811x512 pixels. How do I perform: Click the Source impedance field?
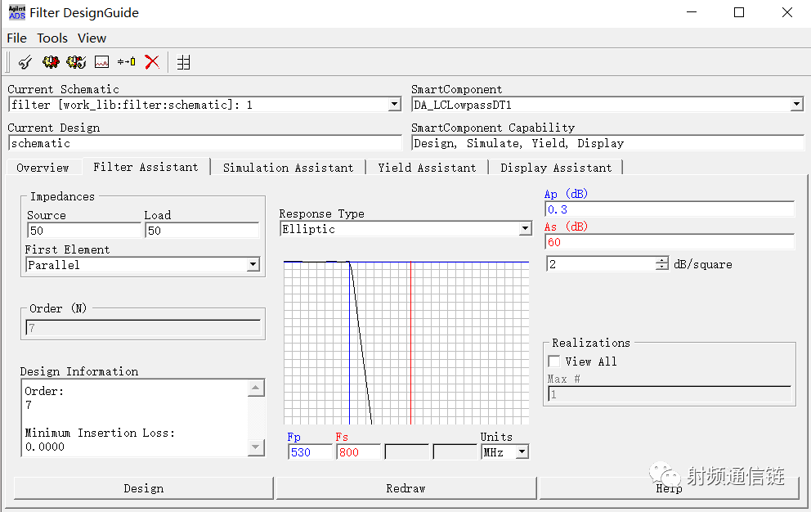83,231
